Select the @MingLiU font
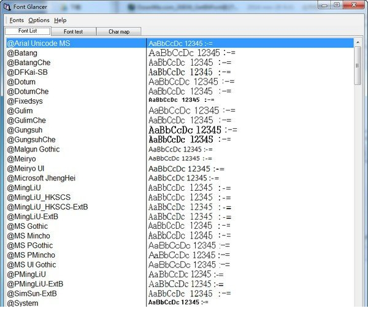The image size is (368, 319). click(24, 188)
